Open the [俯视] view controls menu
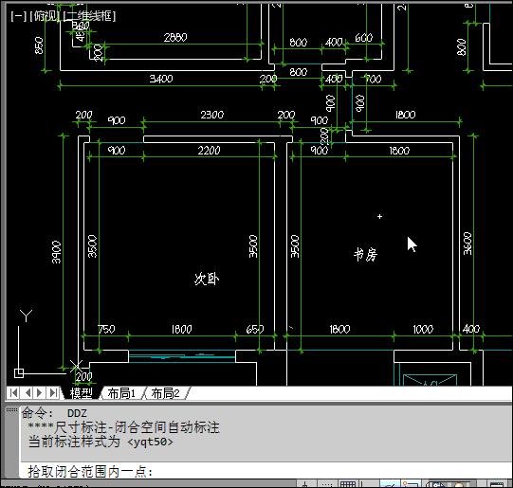 [45, 16]
